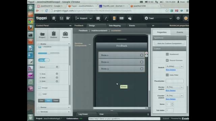Open the Project tab in Control Panel
The width and height of the screenshot is (216, 121).
coord(42,35)
